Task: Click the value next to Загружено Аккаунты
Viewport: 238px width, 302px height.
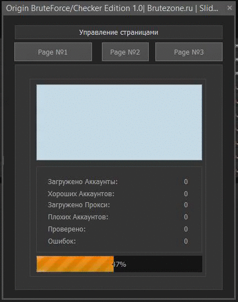Action: (x=186, y=182)
